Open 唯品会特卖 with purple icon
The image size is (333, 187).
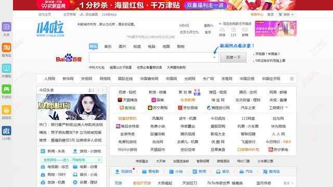[127, 126]
